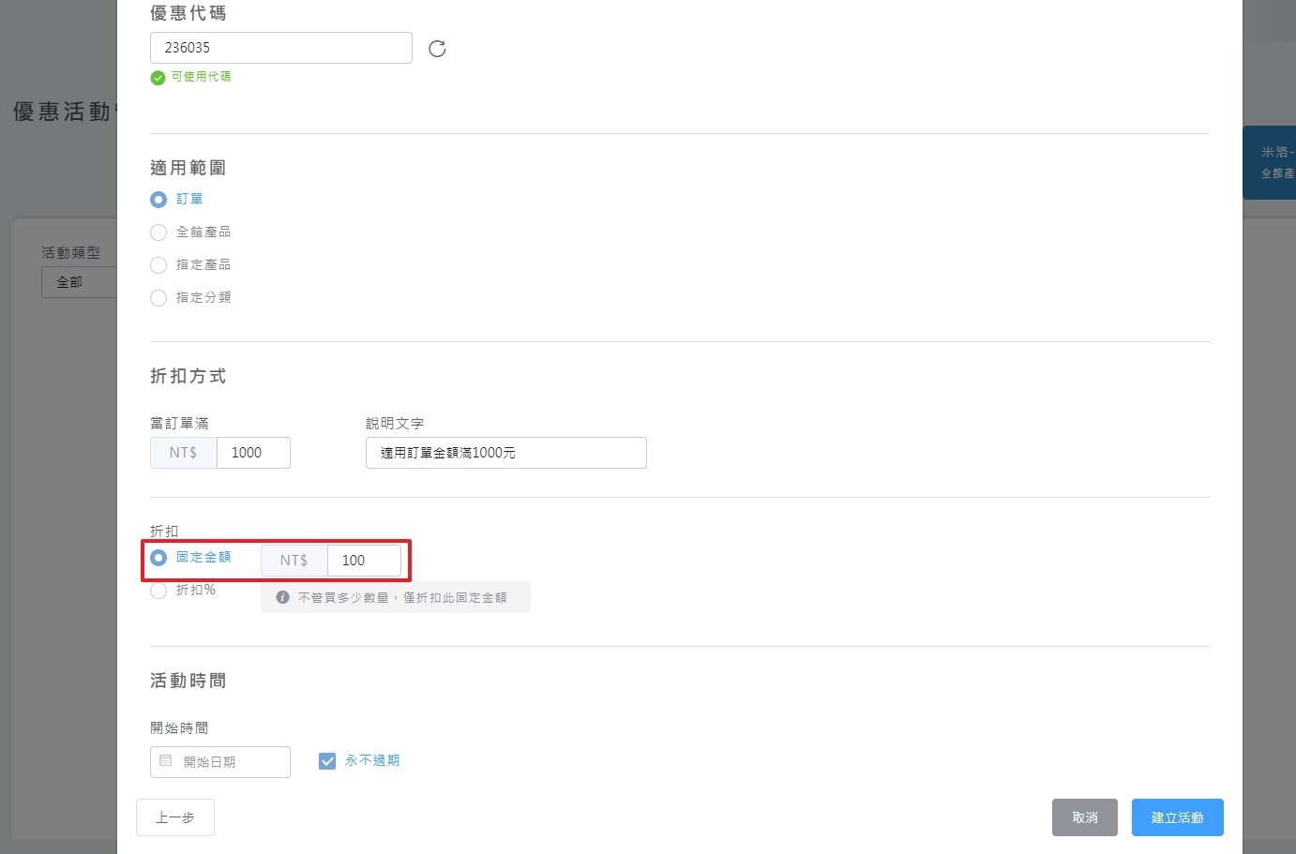Click the coupon code field containing 236035
1296x854 pixels.
pyautogui.click(x=280, y=48)
